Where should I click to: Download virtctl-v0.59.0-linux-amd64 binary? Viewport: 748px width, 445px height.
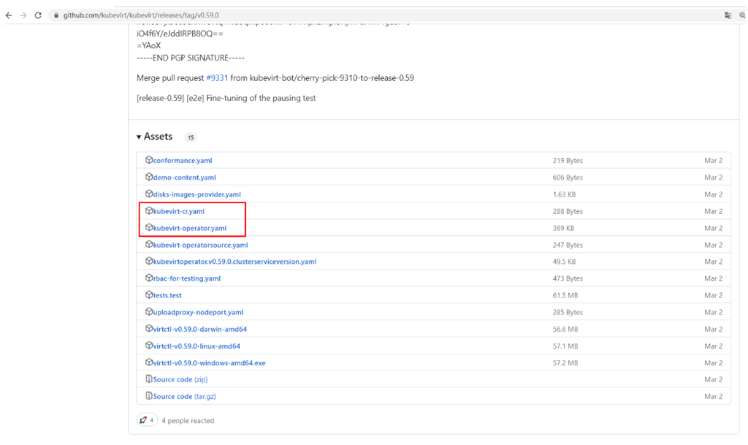coord(196,346)
